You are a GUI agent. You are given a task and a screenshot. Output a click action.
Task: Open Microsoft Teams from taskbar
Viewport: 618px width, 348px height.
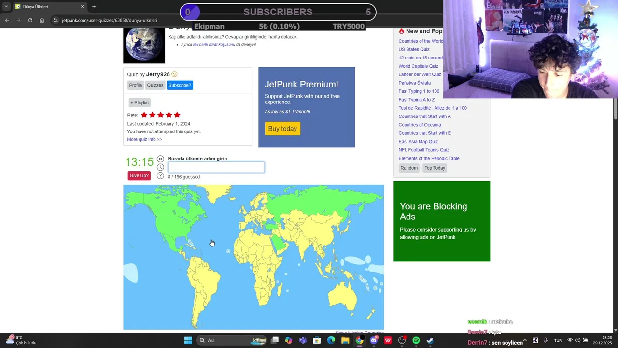[303, 340]
